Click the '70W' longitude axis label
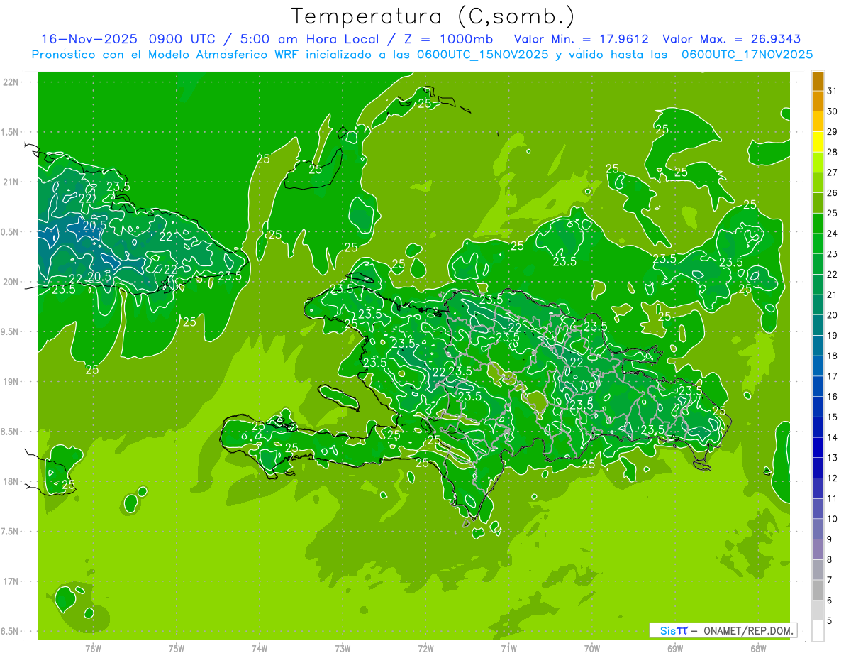 click(x=592, y=649)
